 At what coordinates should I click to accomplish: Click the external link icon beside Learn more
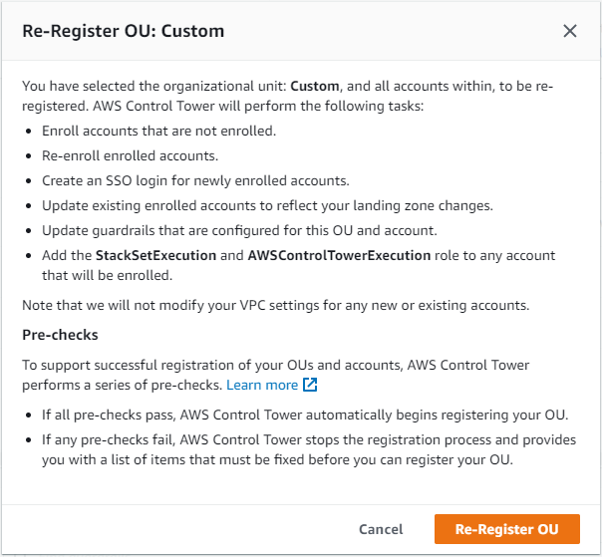click(x=310, y=385)
